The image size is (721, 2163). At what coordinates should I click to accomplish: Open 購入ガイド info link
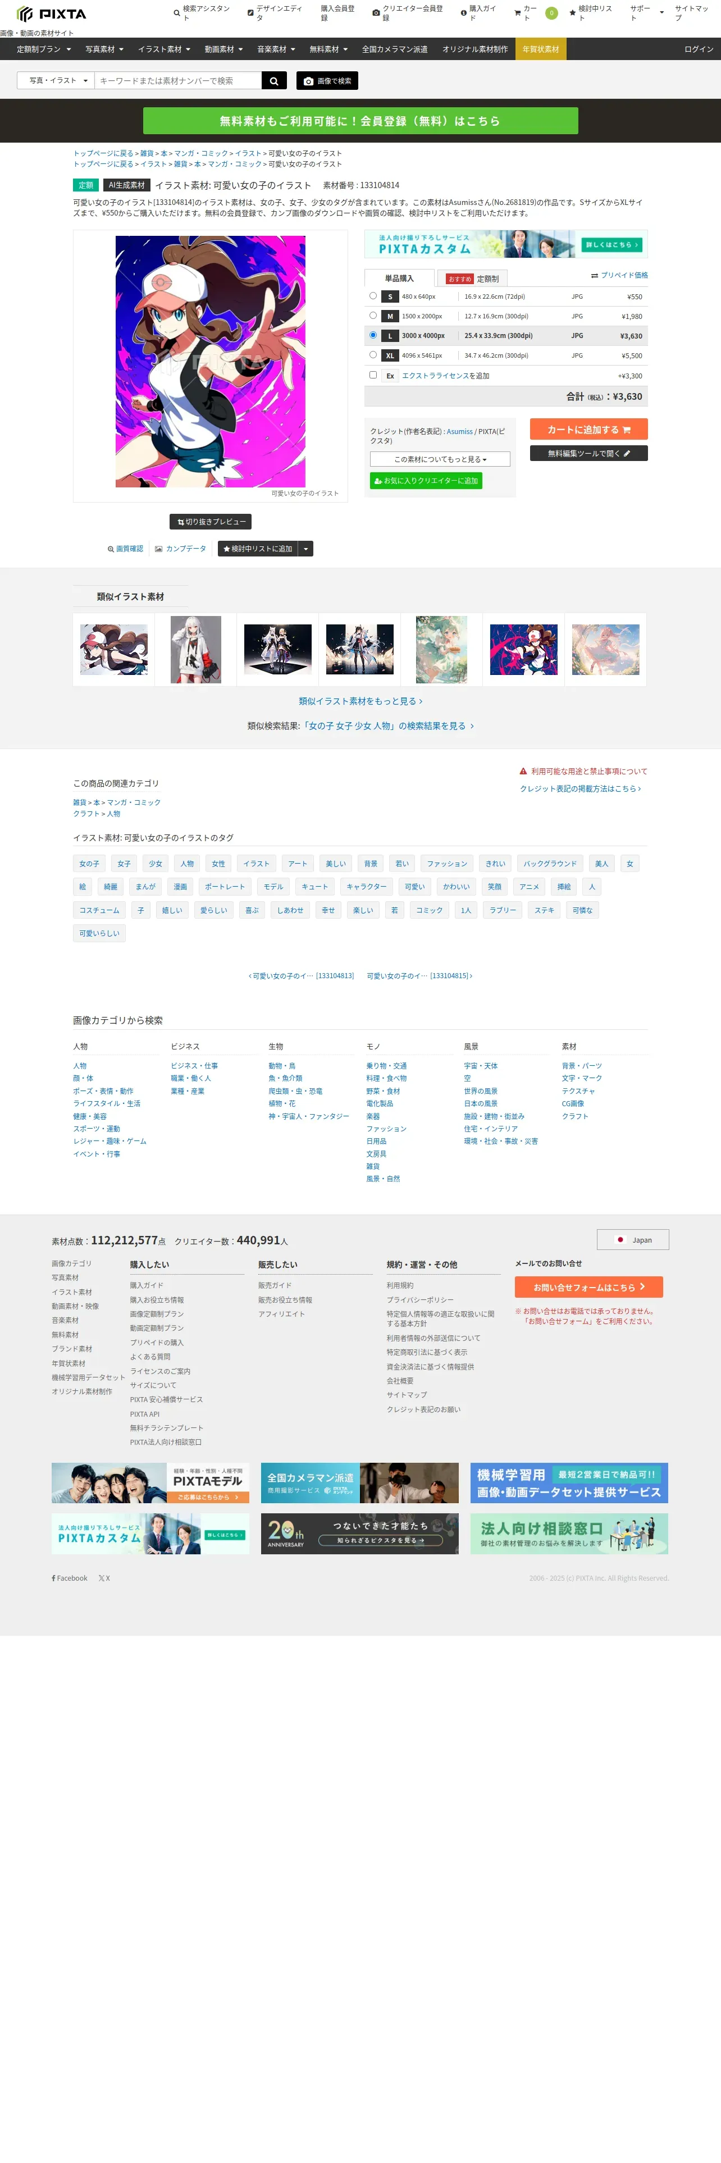(480, 13)
